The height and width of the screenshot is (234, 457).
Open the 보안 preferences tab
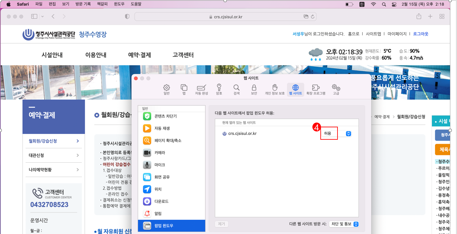point(254,90)
